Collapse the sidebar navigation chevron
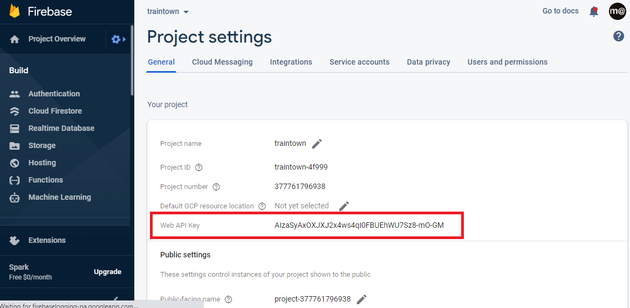 tap(115, 299)
